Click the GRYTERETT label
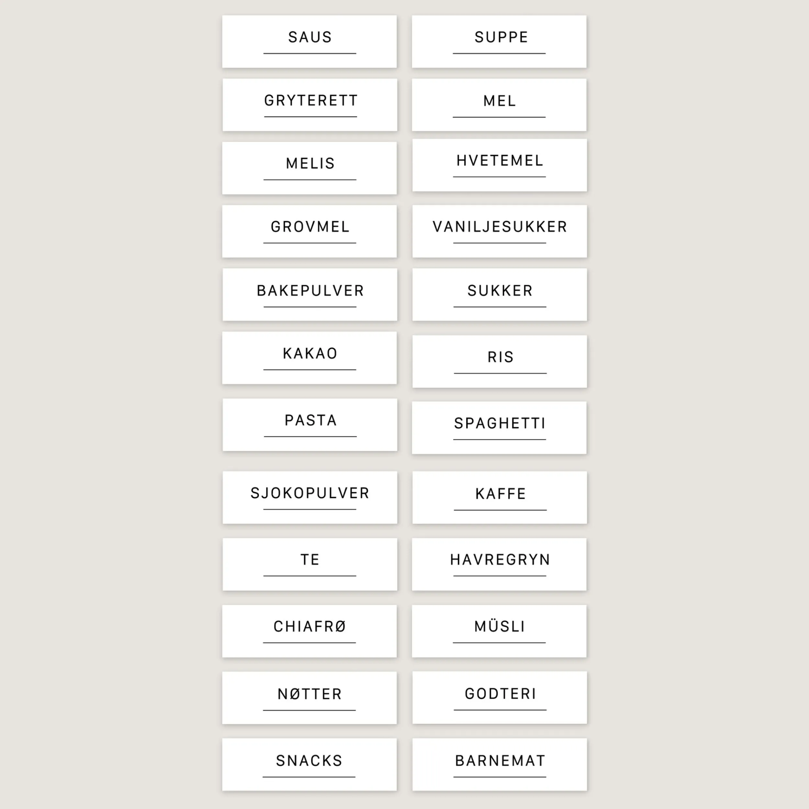Viewport: 809px width, 809px height. coord(310,105)
